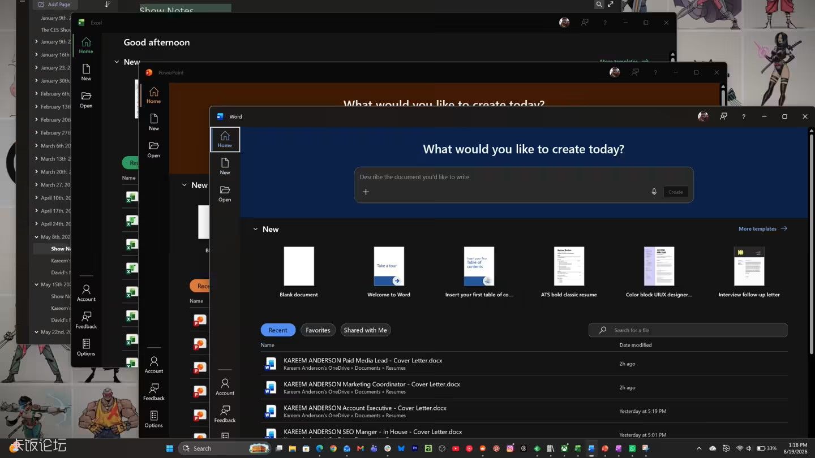Viewport: 815px width, 458px height.
Task: Click the help question mark in Word's title bar
Action: point(744,116)
